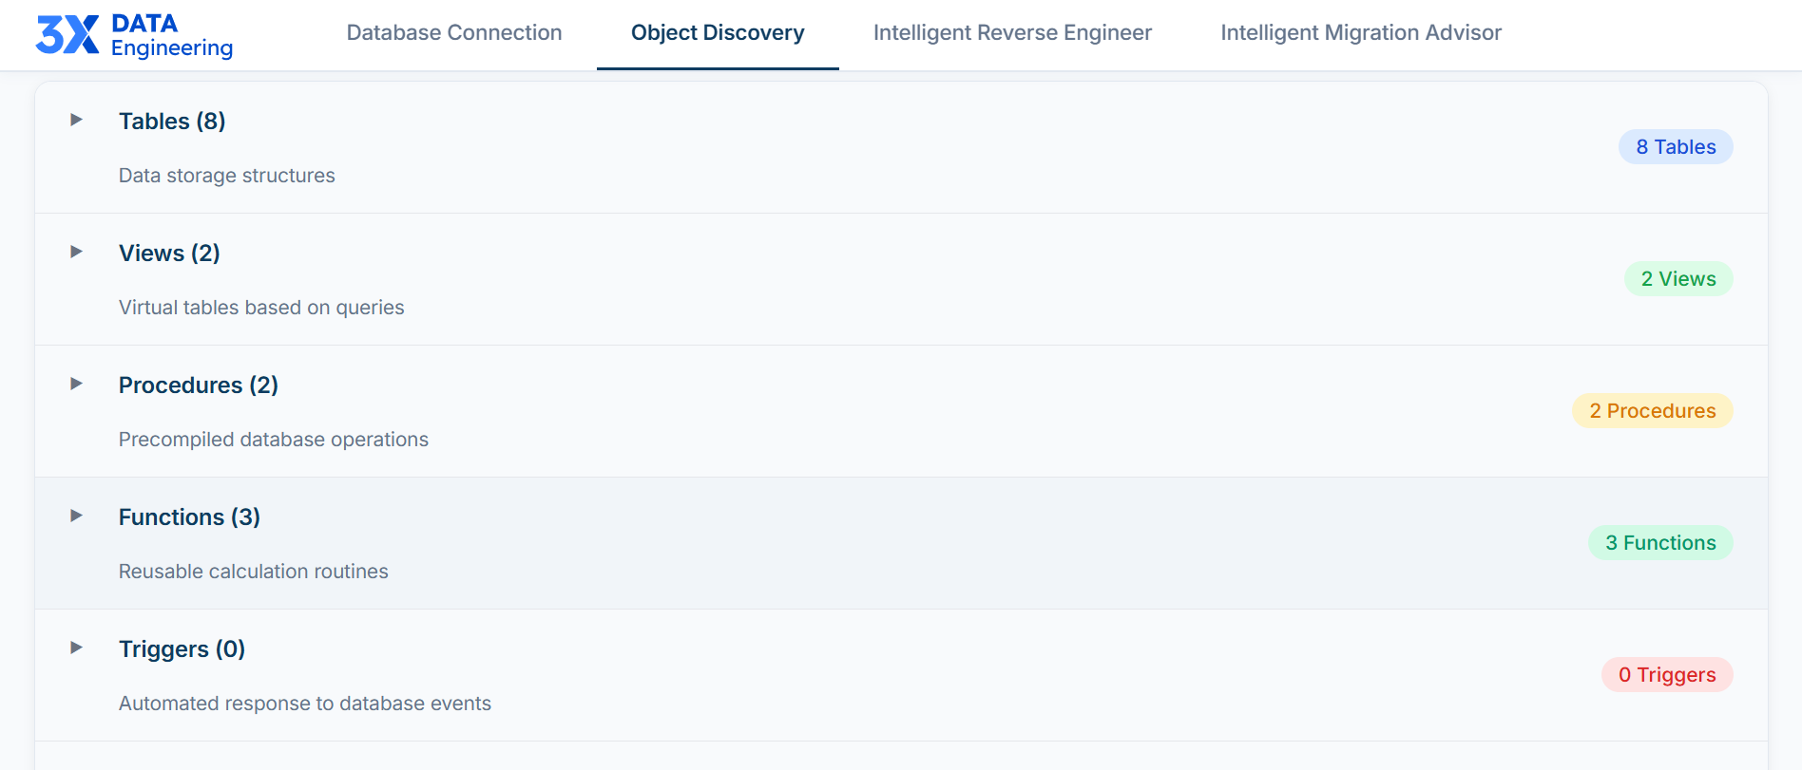
Task: Click the 3 Functions badge
Action: [1660, 543]
